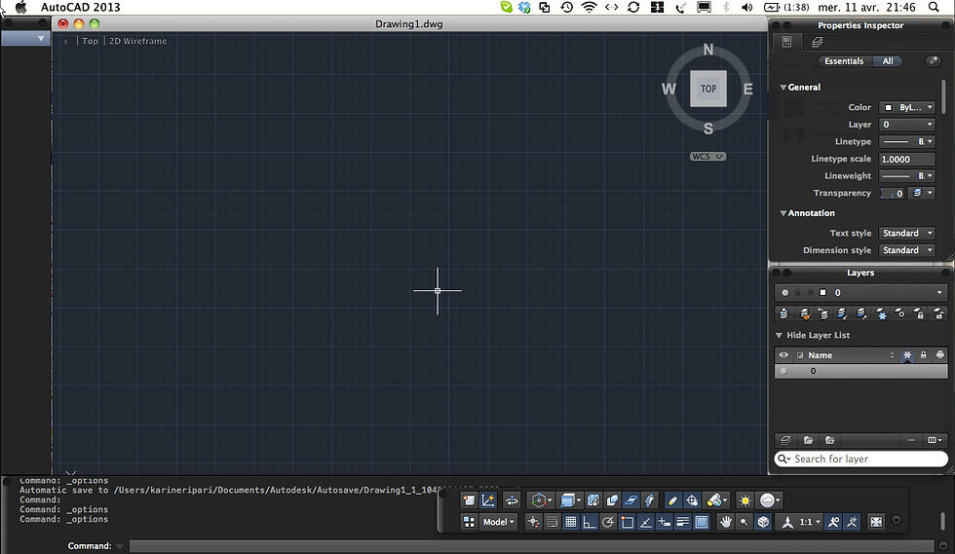Click Make Object's Layer Current icon
This screenshot has height=554, width=955.
point(783,314)
